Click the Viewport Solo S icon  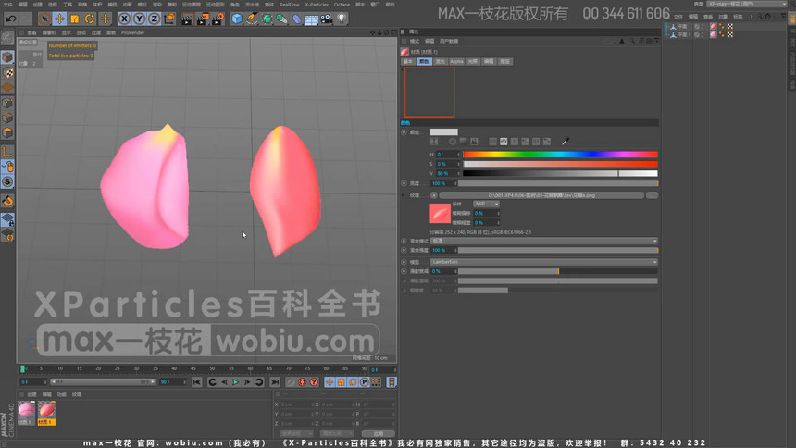7,181
